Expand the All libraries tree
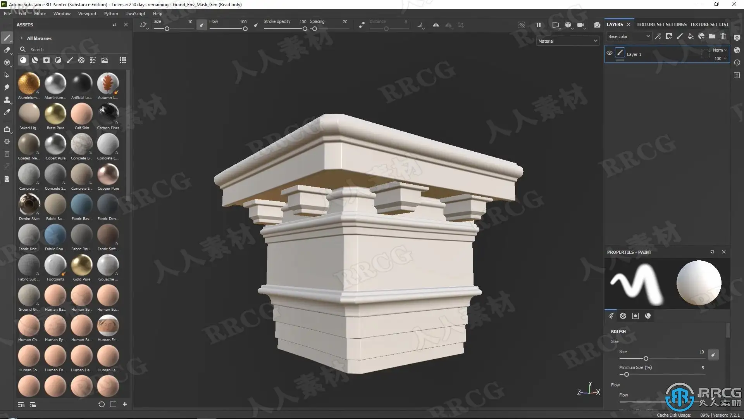The width and height of the screenshot is (744, 419). pyautogui.click(x=22, y=38)
